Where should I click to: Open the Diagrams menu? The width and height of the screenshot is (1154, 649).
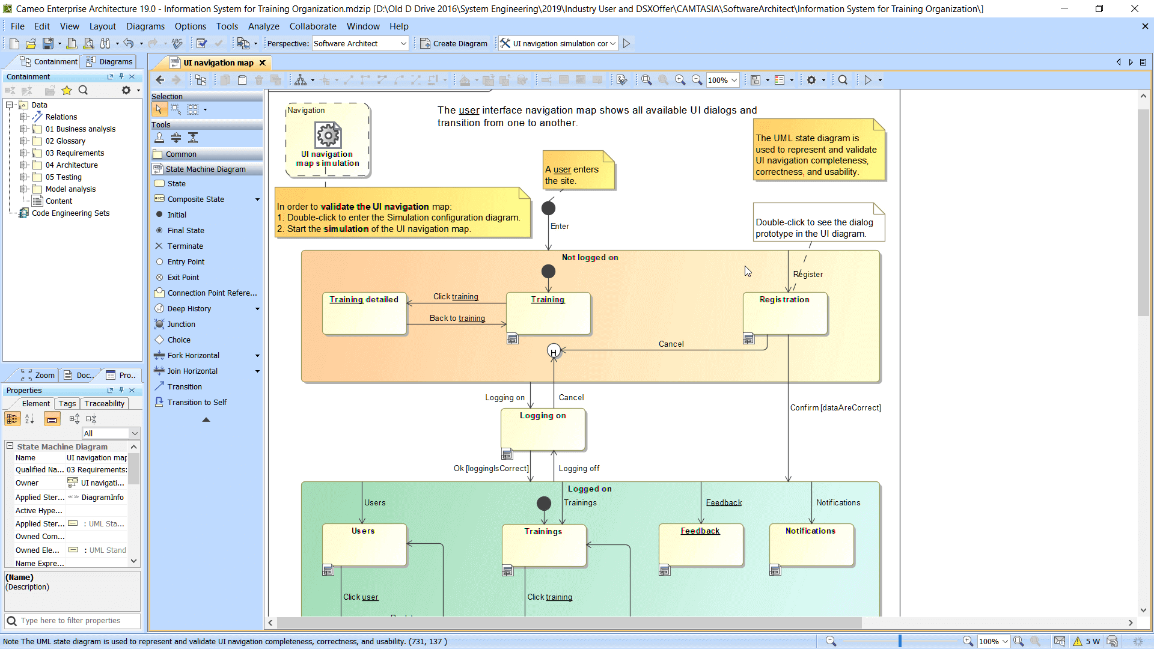[x=145, y=26]
